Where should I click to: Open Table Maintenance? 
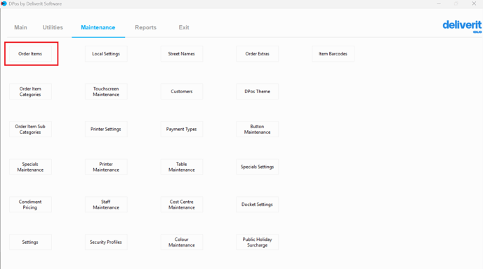[x=181, y=167]
